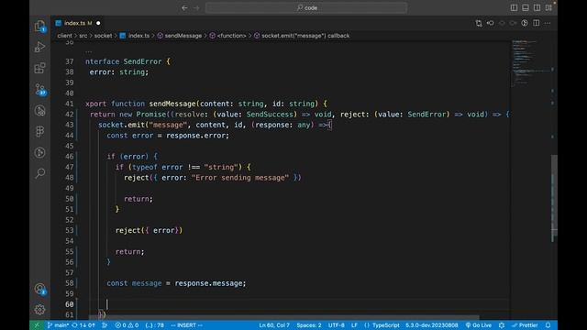
Task: Click 'Spaces: 2' indentation setting
Action: coord(309,325)
